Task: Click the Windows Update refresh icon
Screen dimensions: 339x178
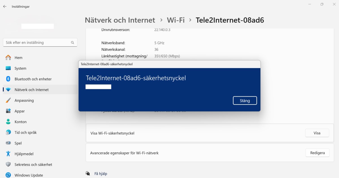Action: (x=8, y=175)
